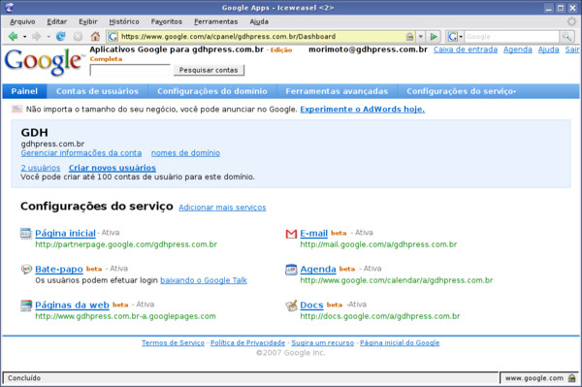
Task: Click the Docs service icon
Action: pos(291,306)
